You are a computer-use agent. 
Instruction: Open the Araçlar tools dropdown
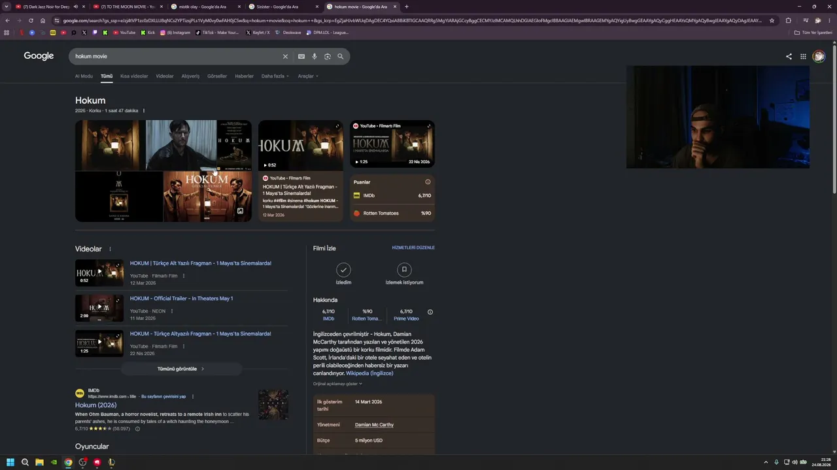pos(308,76)
